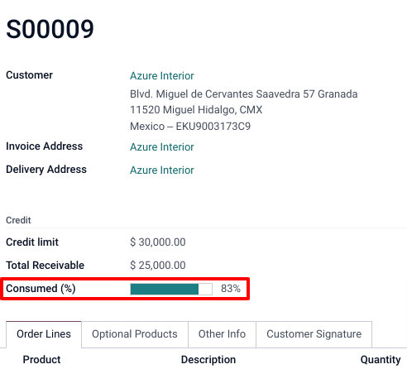The image size is (407, 369).
Task: Switch to the Optional Products tab
Action: [135, 334]
